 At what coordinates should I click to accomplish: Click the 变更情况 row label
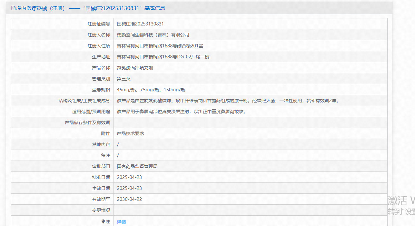(x=101, y=210)
